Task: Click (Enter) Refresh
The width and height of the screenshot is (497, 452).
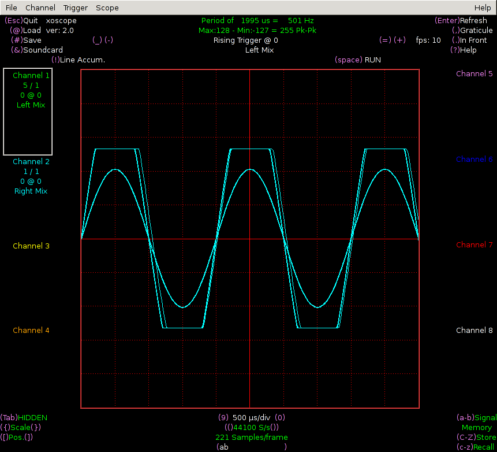Action: coord(461,21)
